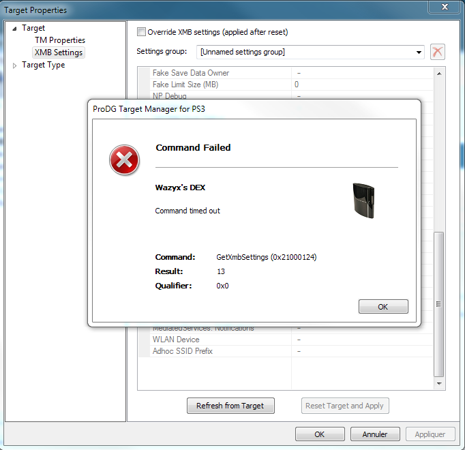Viewport: 465px width, 450px height.
Task: Click the Wazyx's DEX target name
Action: tap(180, 187)
